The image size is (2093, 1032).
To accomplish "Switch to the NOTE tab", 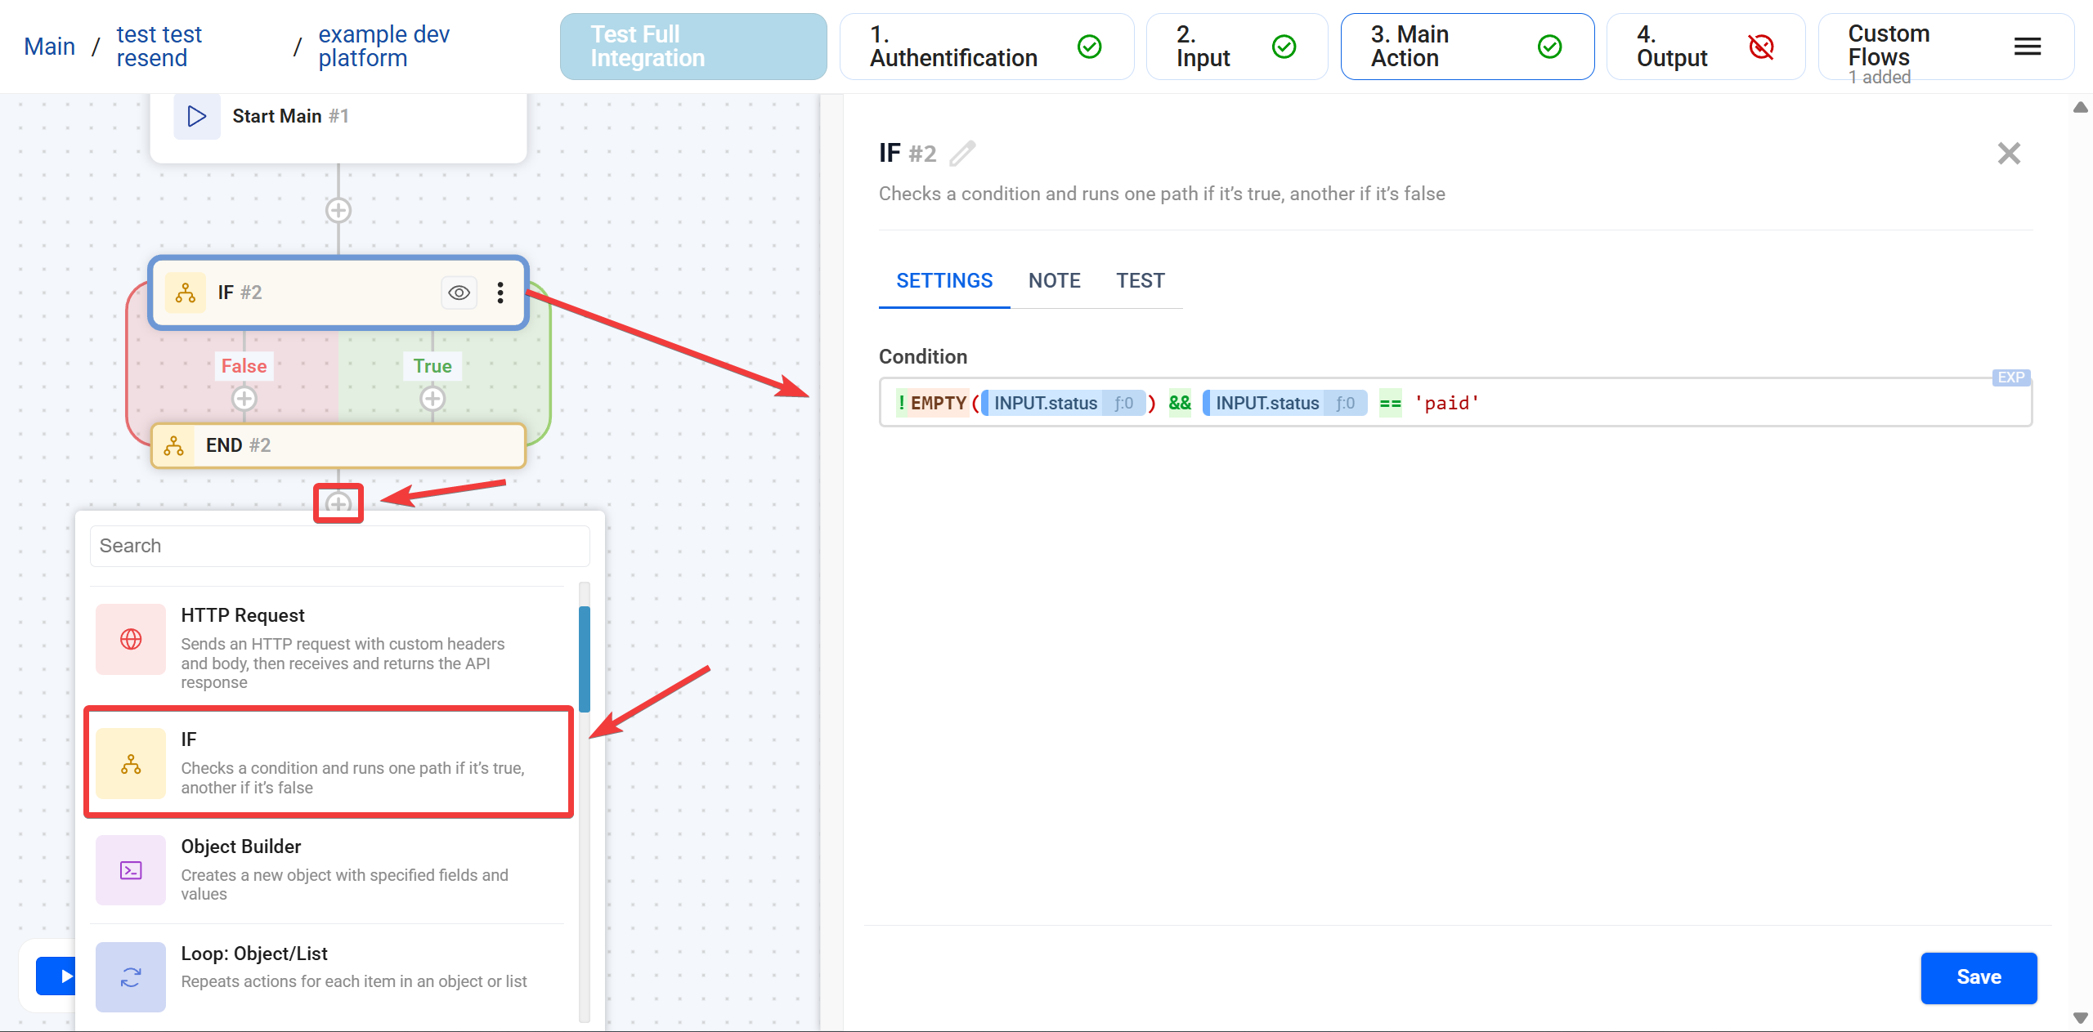I will 1054,281.
